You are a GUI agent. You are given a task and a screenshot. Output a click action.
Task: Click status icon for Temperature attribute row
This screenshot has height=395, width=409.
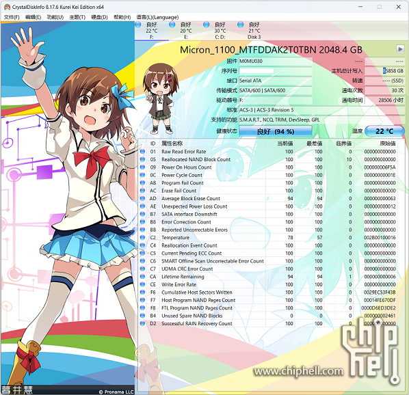142,237
